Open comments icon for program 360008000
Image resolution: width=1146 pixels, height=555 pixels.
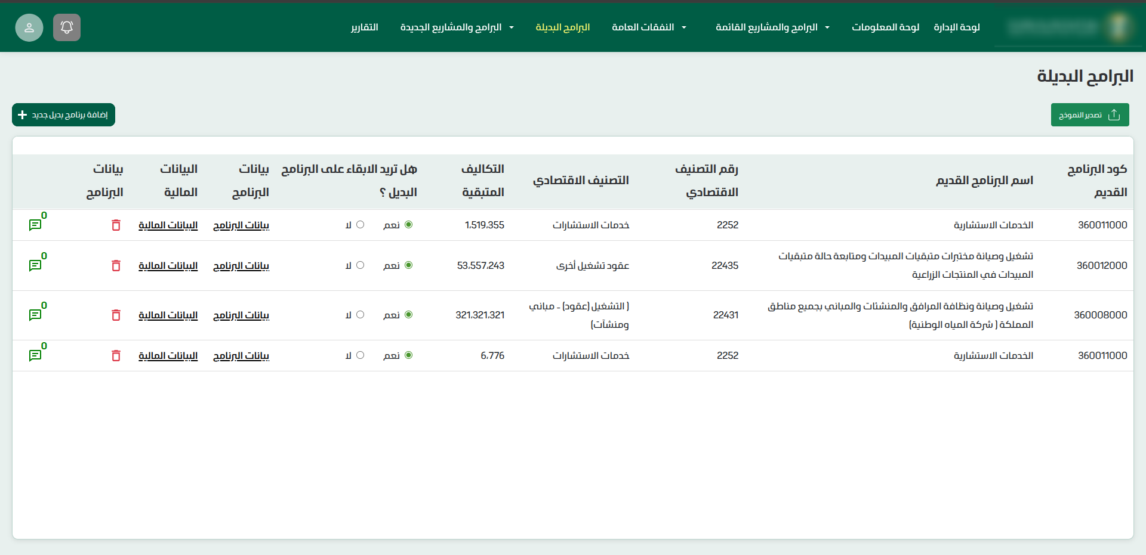(35, 315)
